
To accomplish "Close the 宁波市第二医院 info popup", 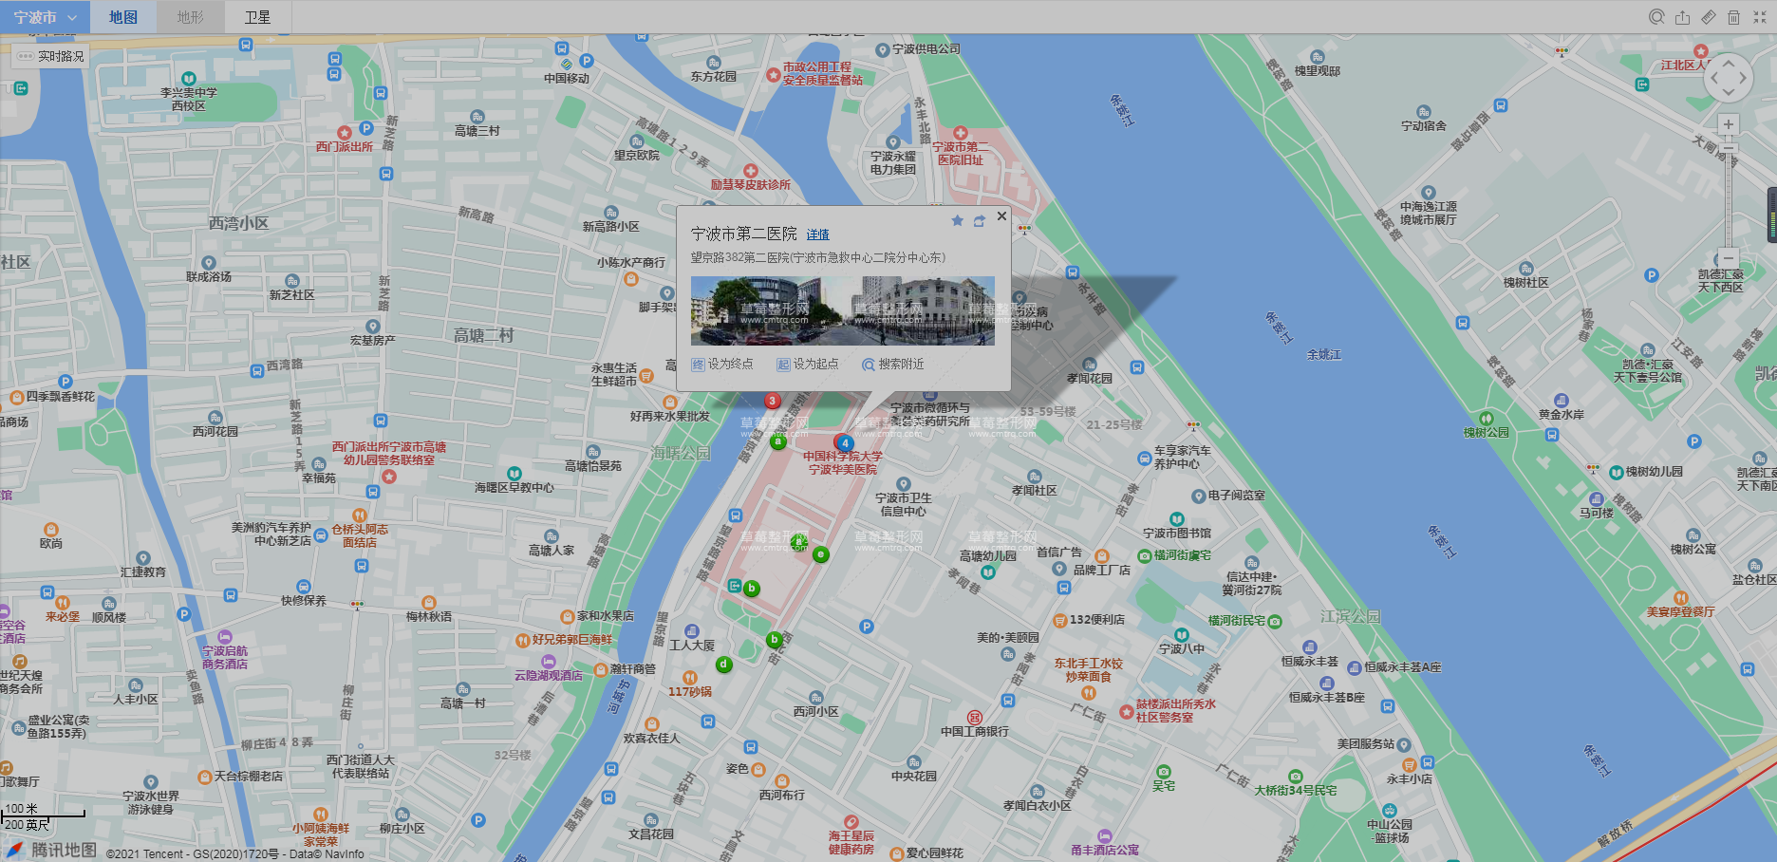I will click(1001, 216).
